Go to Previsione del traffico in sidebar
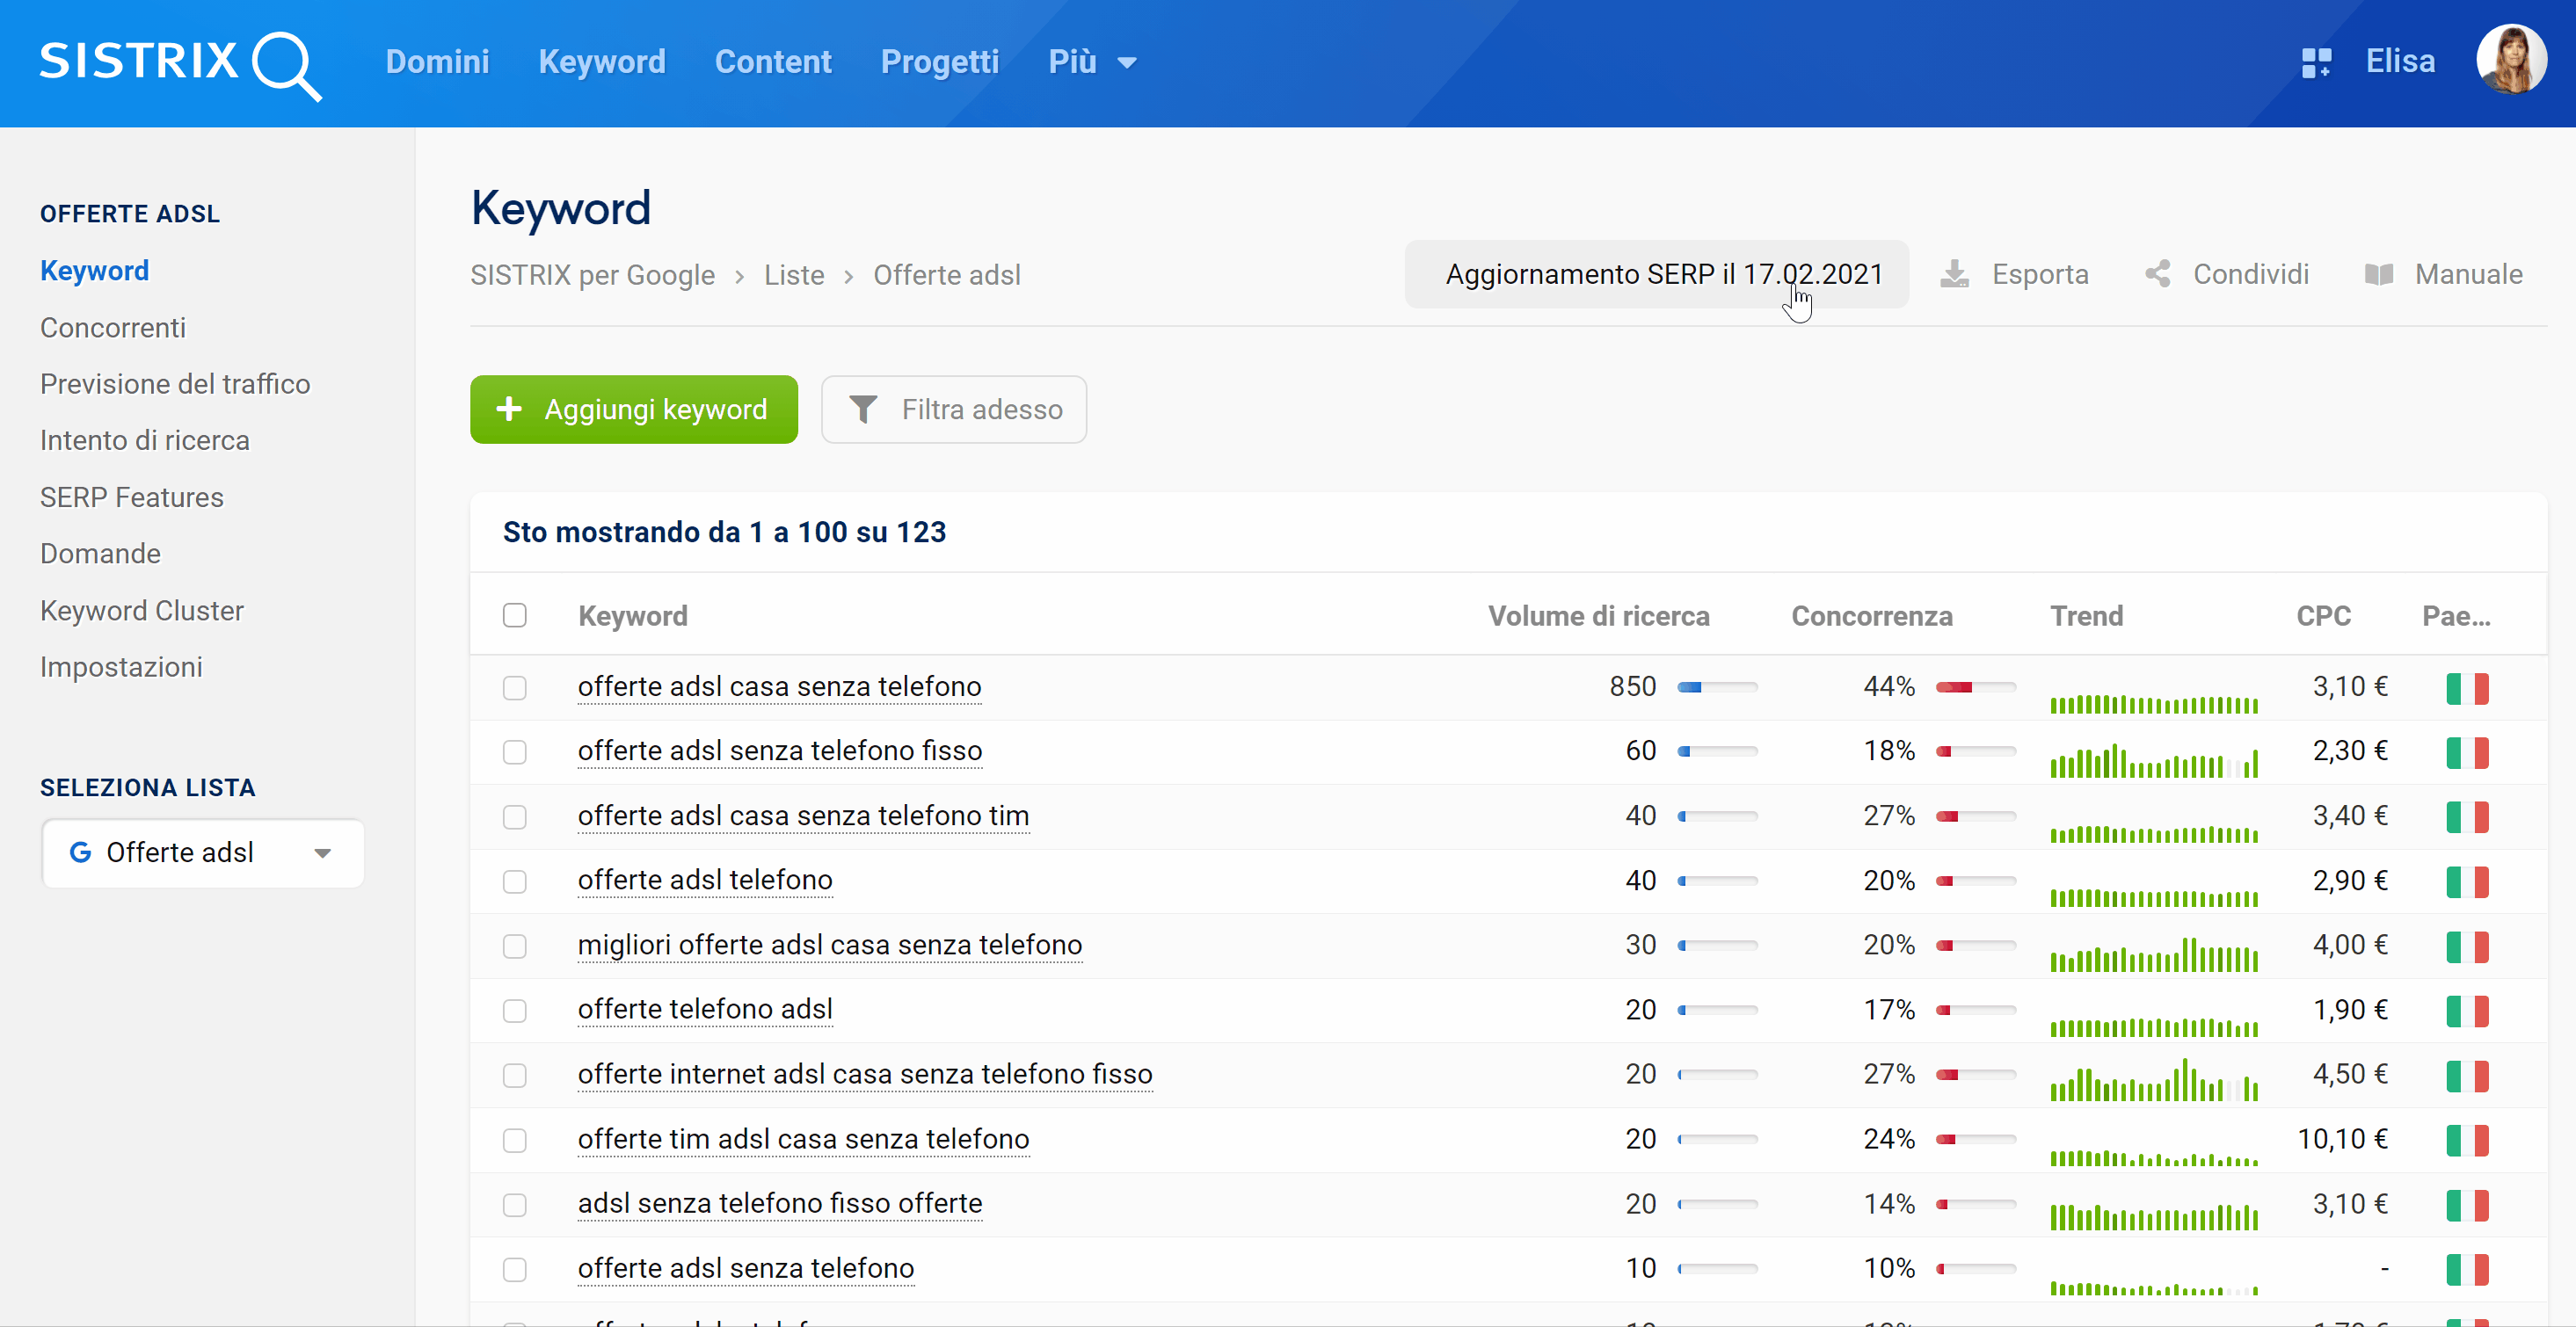Viewport: 2576px width, 1327px height. click(x=175, y=384)
